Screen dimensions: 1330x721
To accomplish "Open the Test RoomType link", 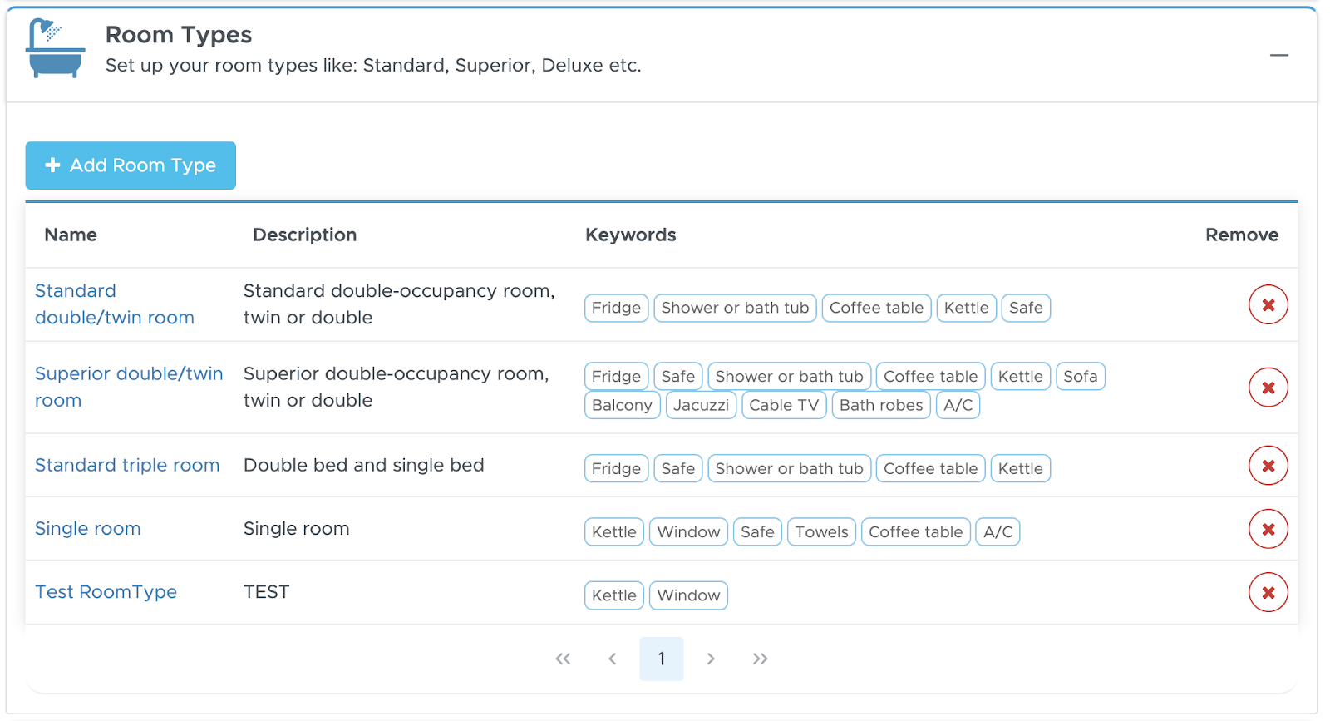I will (x=106, y=592).
